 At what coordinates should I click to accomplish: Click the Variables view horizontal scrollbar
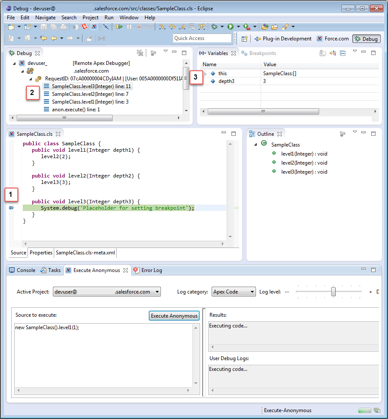tap(263, 111)
